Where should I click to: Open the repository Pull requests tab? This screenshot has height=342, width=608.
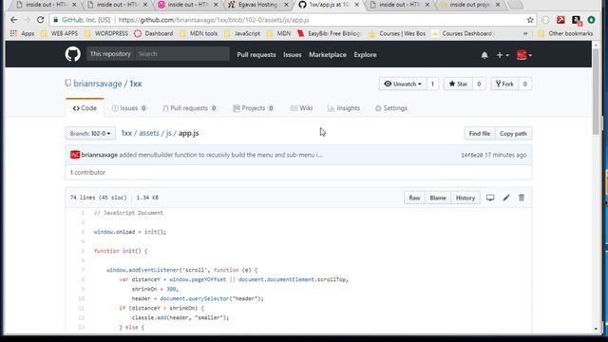[190, 108]
